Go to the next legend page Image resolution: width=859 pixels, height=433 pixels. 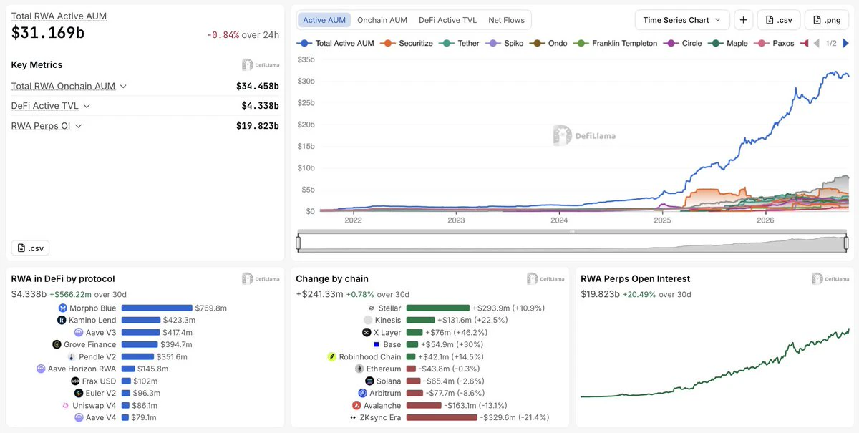(x=846, y=44)
